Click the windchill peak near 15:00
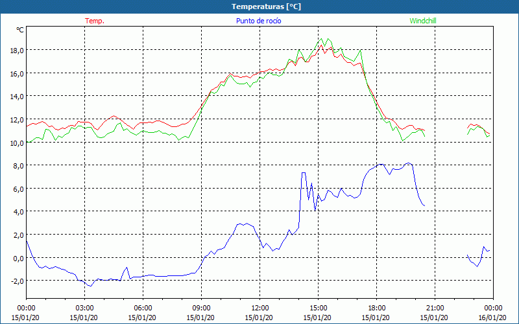 320,39
